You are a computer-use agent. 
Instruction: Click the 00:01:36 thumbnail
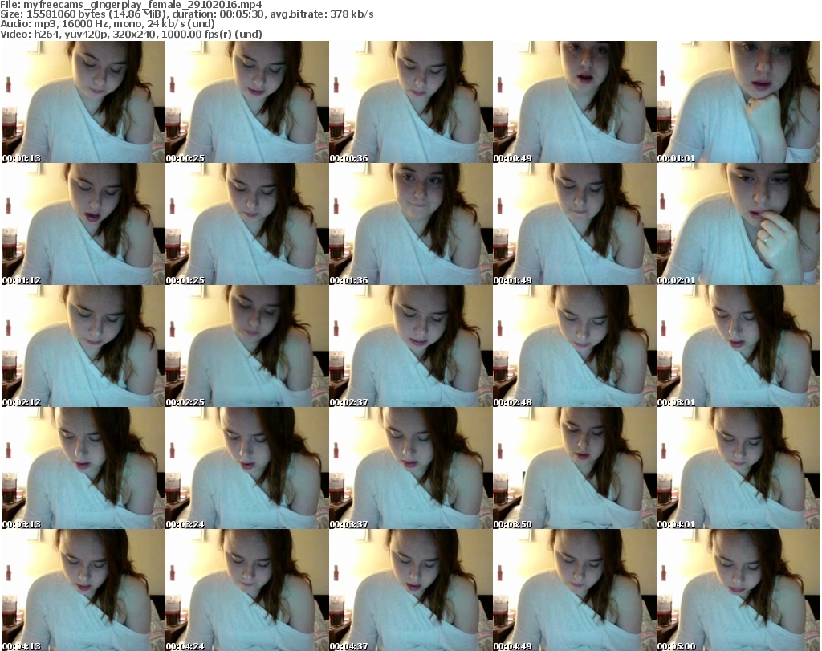click(x=411, y=224)
